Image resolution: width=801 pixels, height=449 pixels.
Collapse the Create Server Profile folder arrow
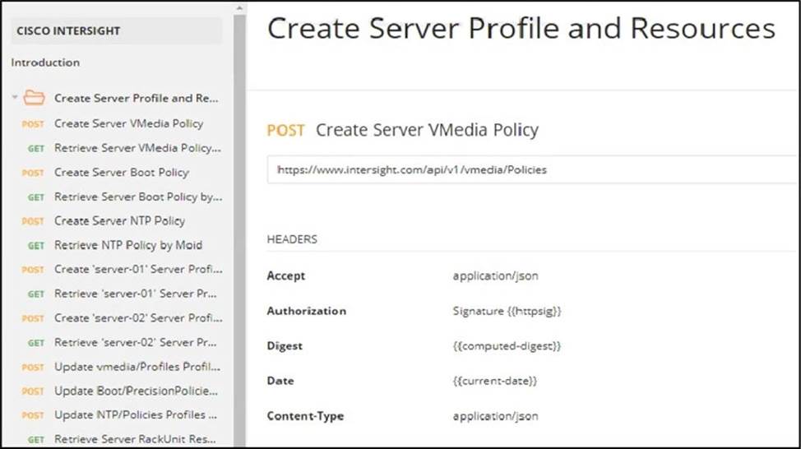point(16,97)
